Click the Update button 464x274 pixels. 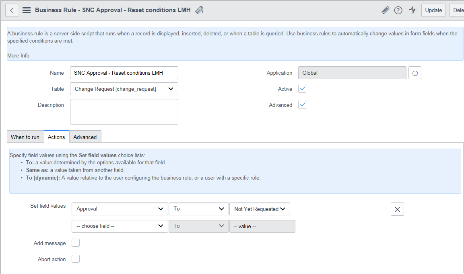click(433, 10)
